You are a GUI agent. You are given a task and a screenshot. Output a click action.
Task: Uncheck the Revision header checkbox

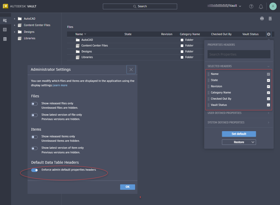click(268, 86)
